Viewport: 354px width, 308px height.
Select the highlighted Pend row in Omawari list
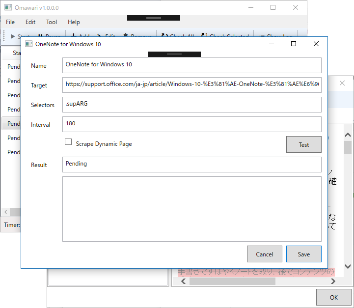click(x=11, y=123)
